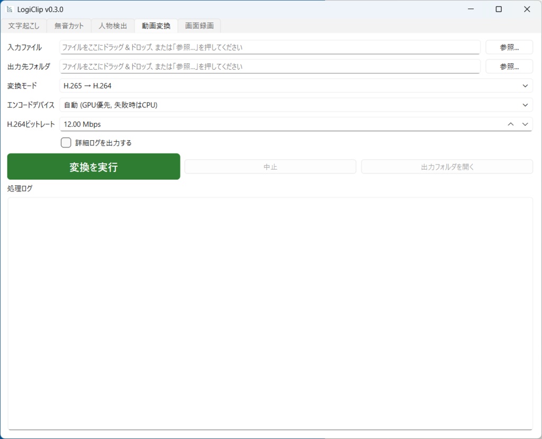
Task: Click the H.264ビットレート label
Action: pyautogui.click(x=31, y=124)
